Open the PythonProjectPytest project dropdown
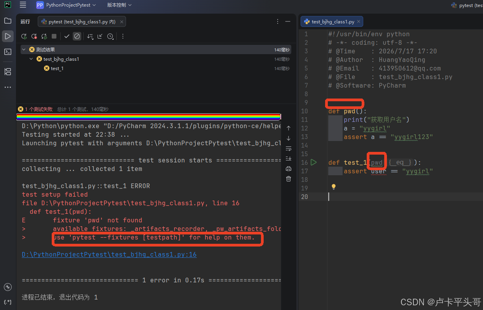Viewport: 483px width, 310px height. point(66,5)
